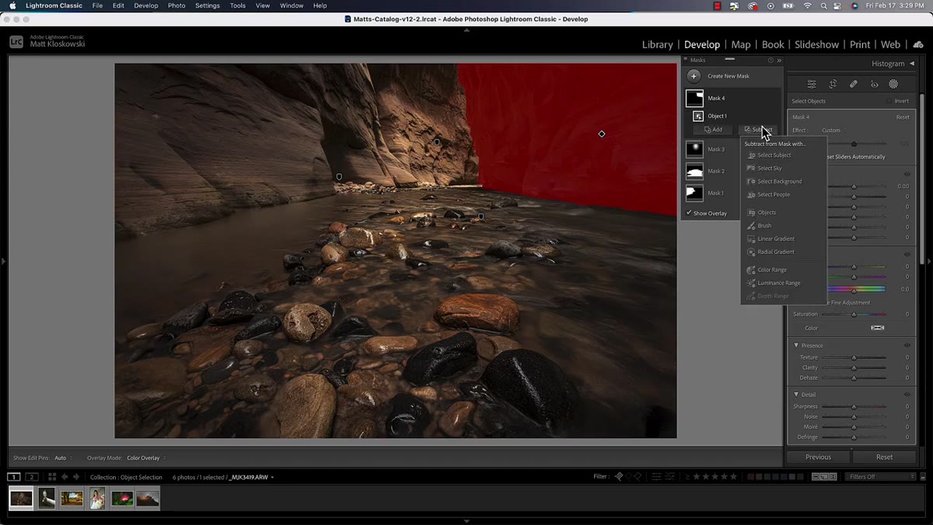Choose Select Sky in subtract menu
933x525 pixels.
point(770,168)
